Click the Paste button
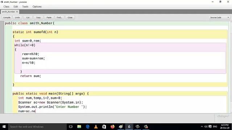This screenshot has width=232, height=130. (49, 17)
